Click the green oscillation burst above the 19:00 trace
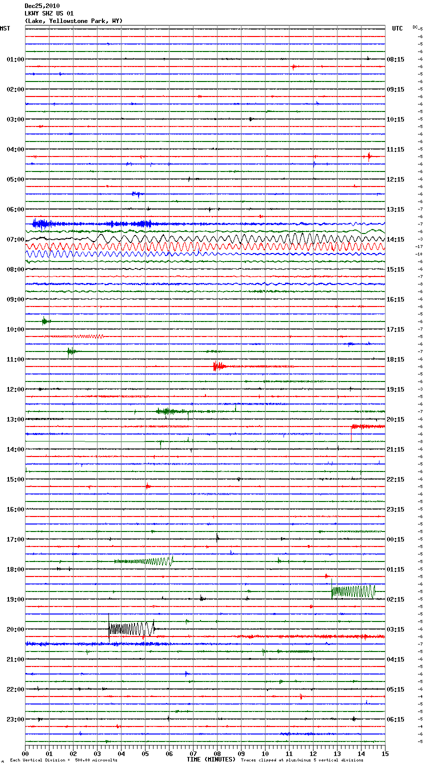 pyautogui.click(x=353, y=591)
